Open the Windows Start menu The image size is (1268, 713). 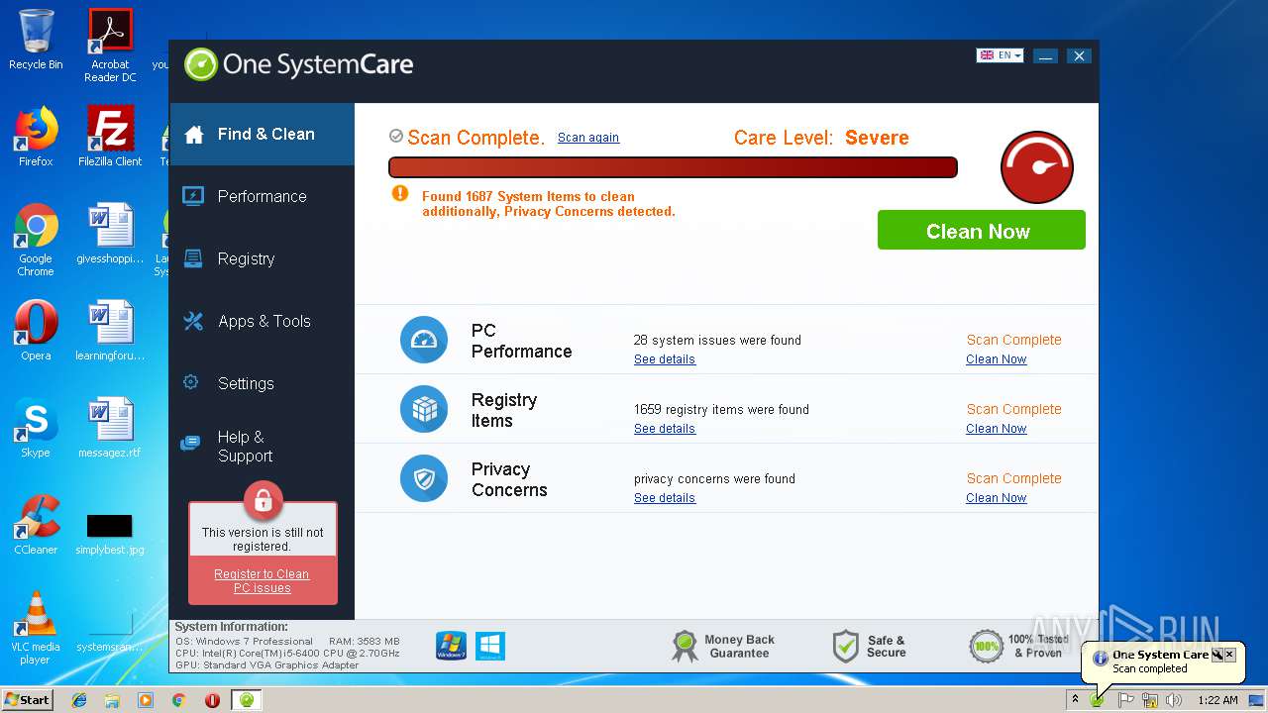click(x=27, y=699)
